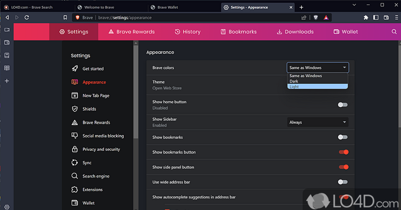Open a new tab with plus button
The image size is (401, 210).
pyautogui.click(x=301, y=8)
